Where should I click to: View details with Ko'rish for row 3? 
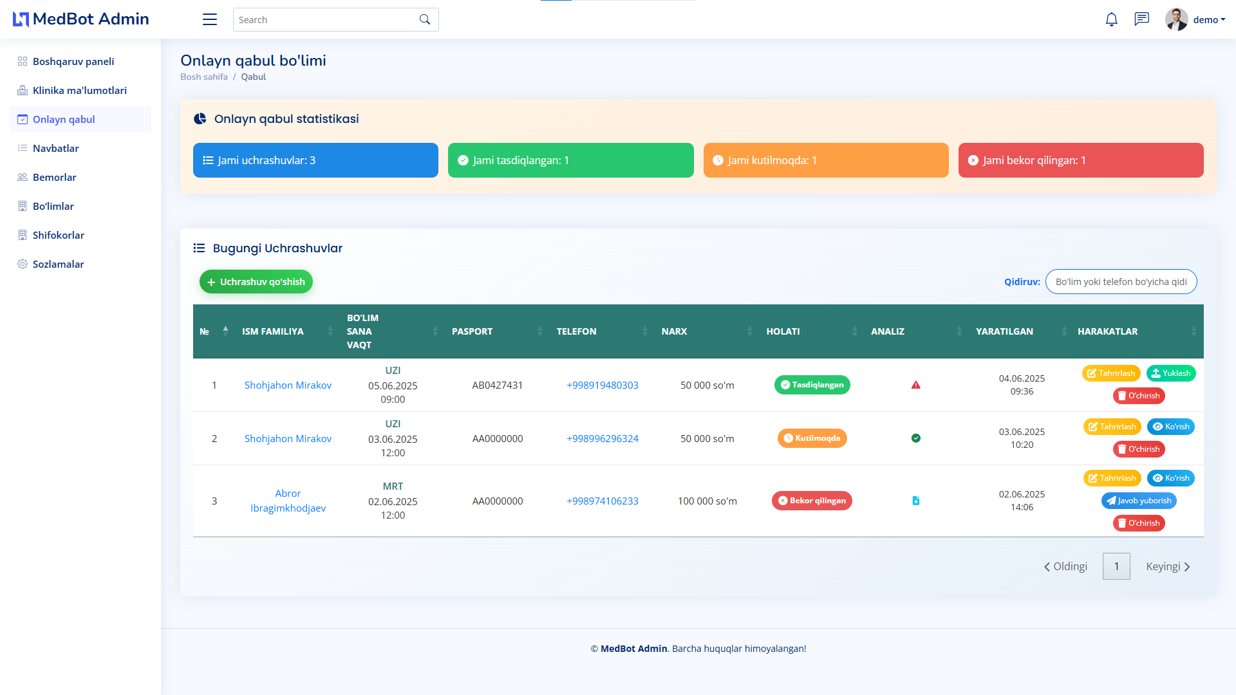click(1170, 478)
